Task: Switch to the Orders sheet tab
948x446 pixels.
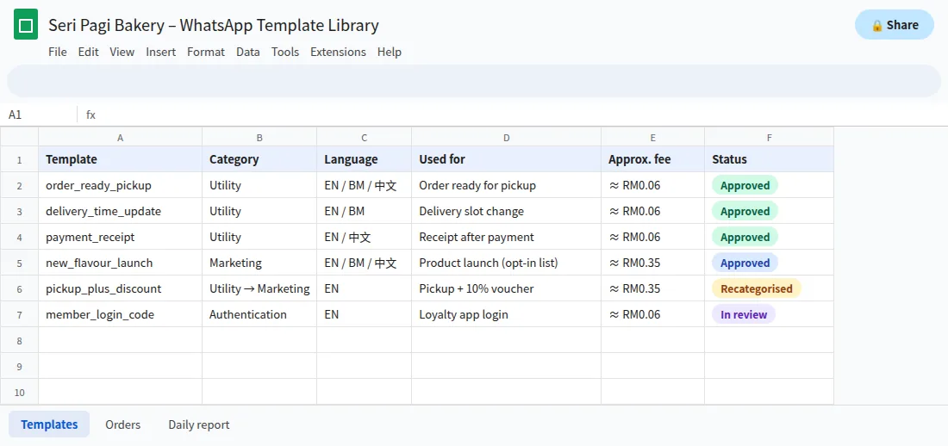Action: pos(122,424)
